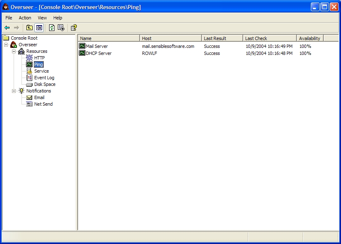
Task: Sort by the Last Result column header
Action: pyautogui.click(x=222, y=38)
